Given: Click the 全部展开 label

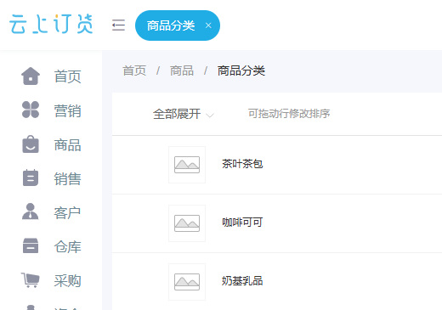Looking at the screenshot, I should click(177, 114).
